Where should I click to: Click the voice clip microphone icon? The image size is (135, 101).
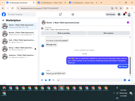42,80
